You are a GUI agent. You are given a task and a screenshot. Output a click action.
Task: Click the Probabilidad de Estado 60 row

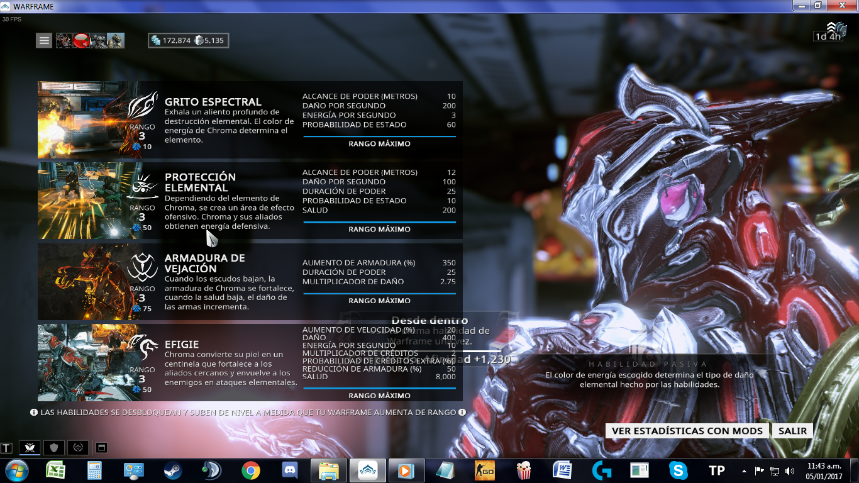tap(379, 125)
